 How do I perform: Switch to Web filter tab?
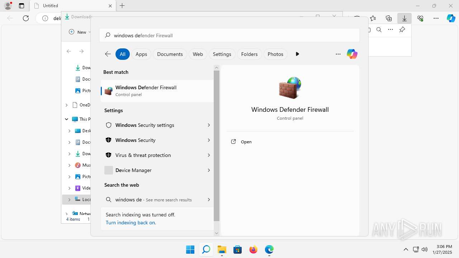[x=198, y=54]
